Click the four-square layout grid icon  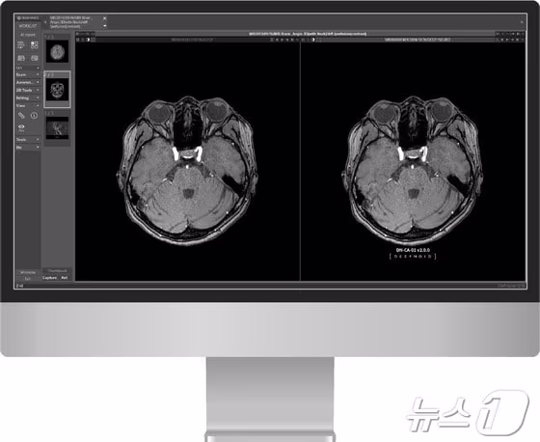point(35,45)
